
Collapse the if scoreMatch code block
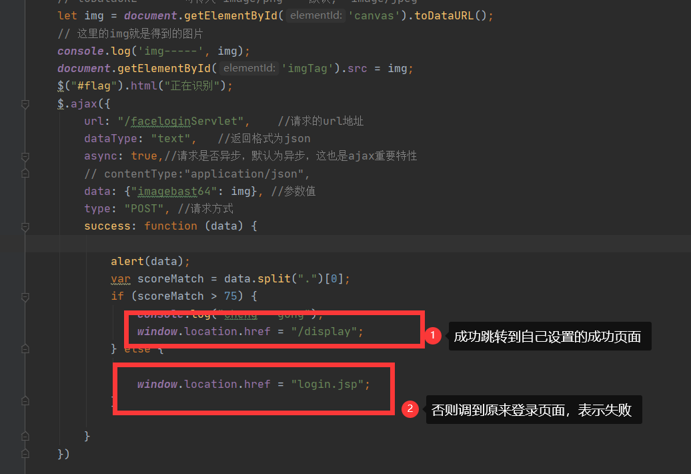click(25, 296)
